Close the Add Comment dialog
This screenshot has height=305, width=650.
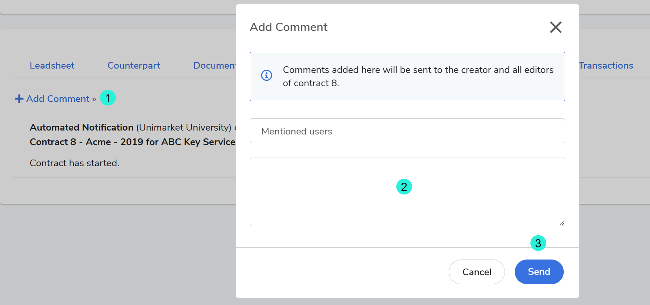[556, 27]
